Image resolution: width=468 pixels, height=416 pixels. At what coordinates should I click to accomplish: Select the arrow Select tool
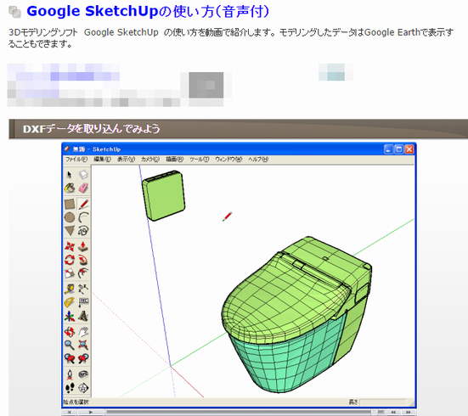70,175
